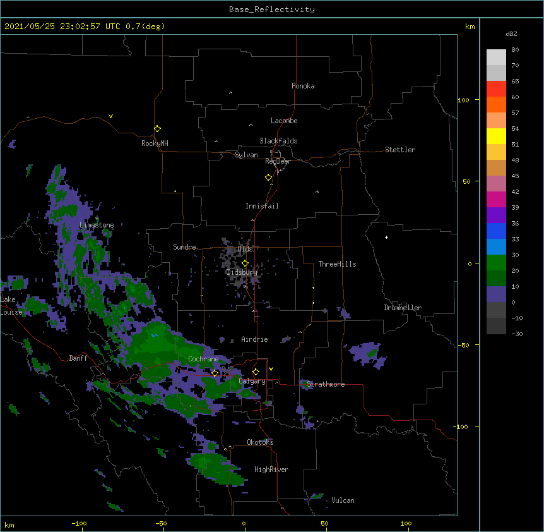Select the green 30 dBZ legend swatch
This screenshot has height=532, width=544.
(496, 262)
